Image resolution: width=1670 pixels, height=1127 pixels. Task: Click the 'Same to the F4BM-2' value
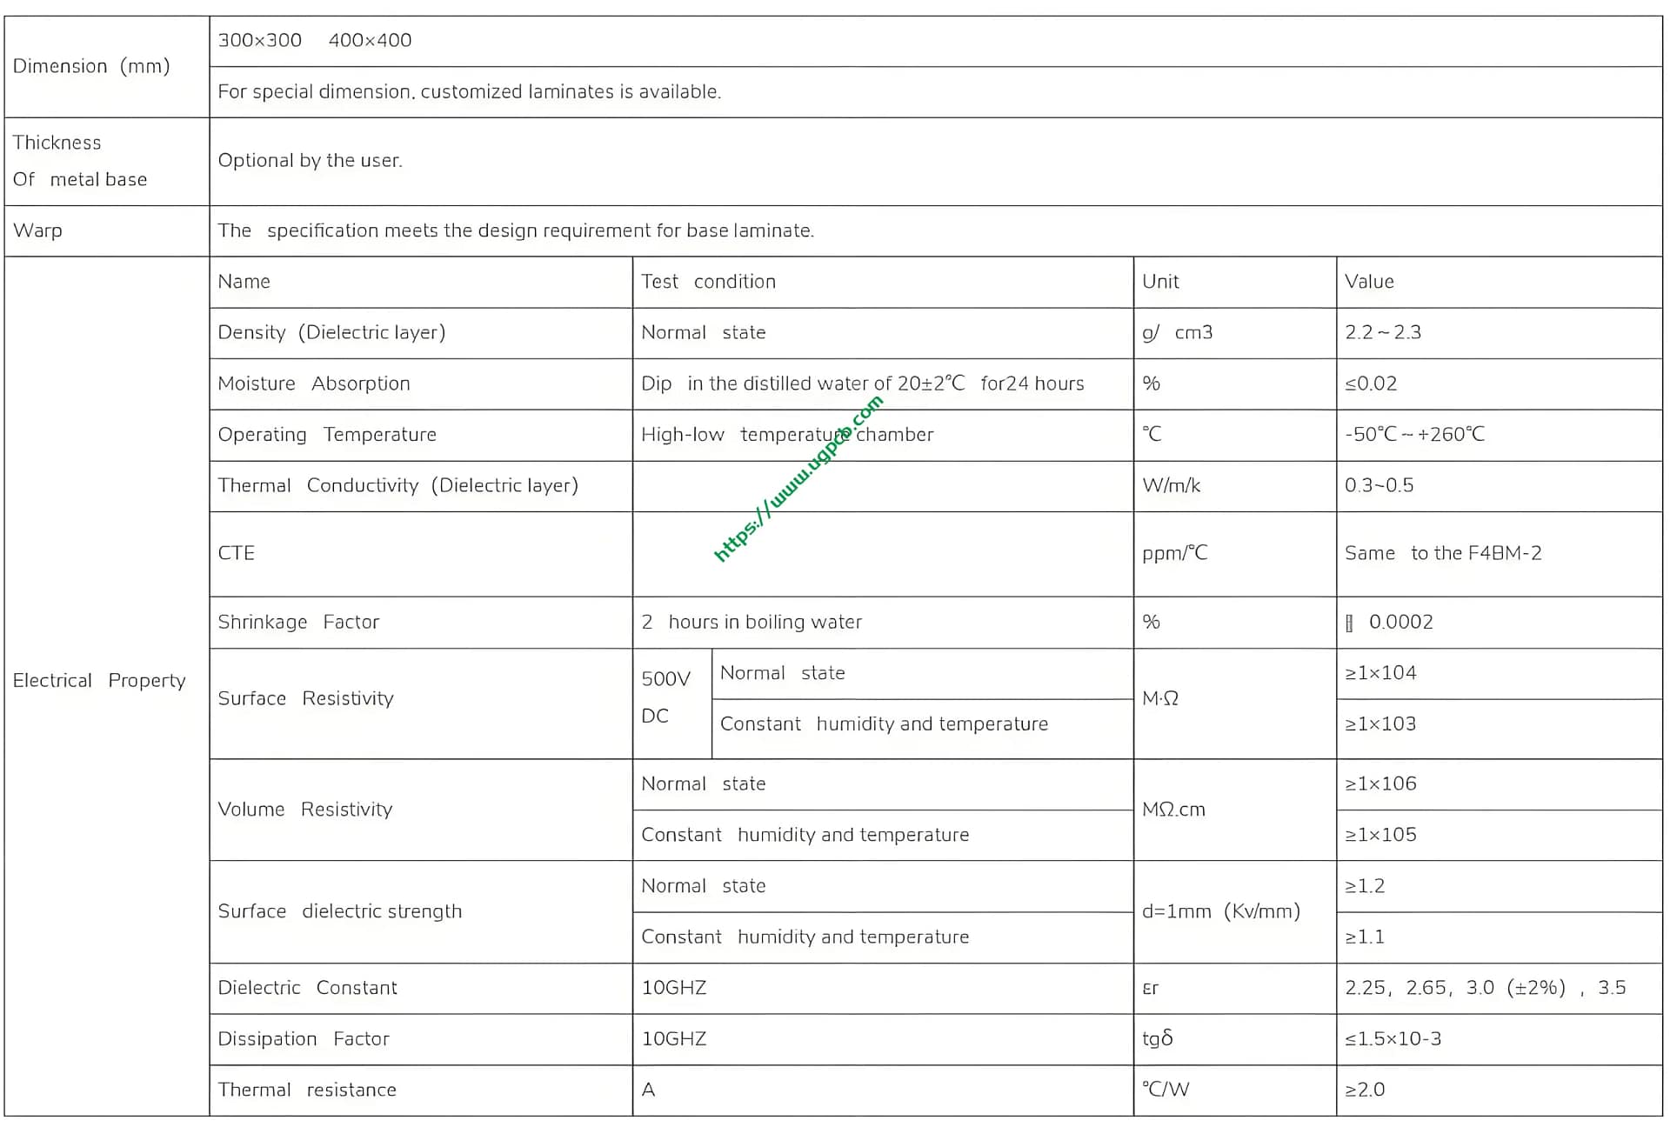[1443, 553]
